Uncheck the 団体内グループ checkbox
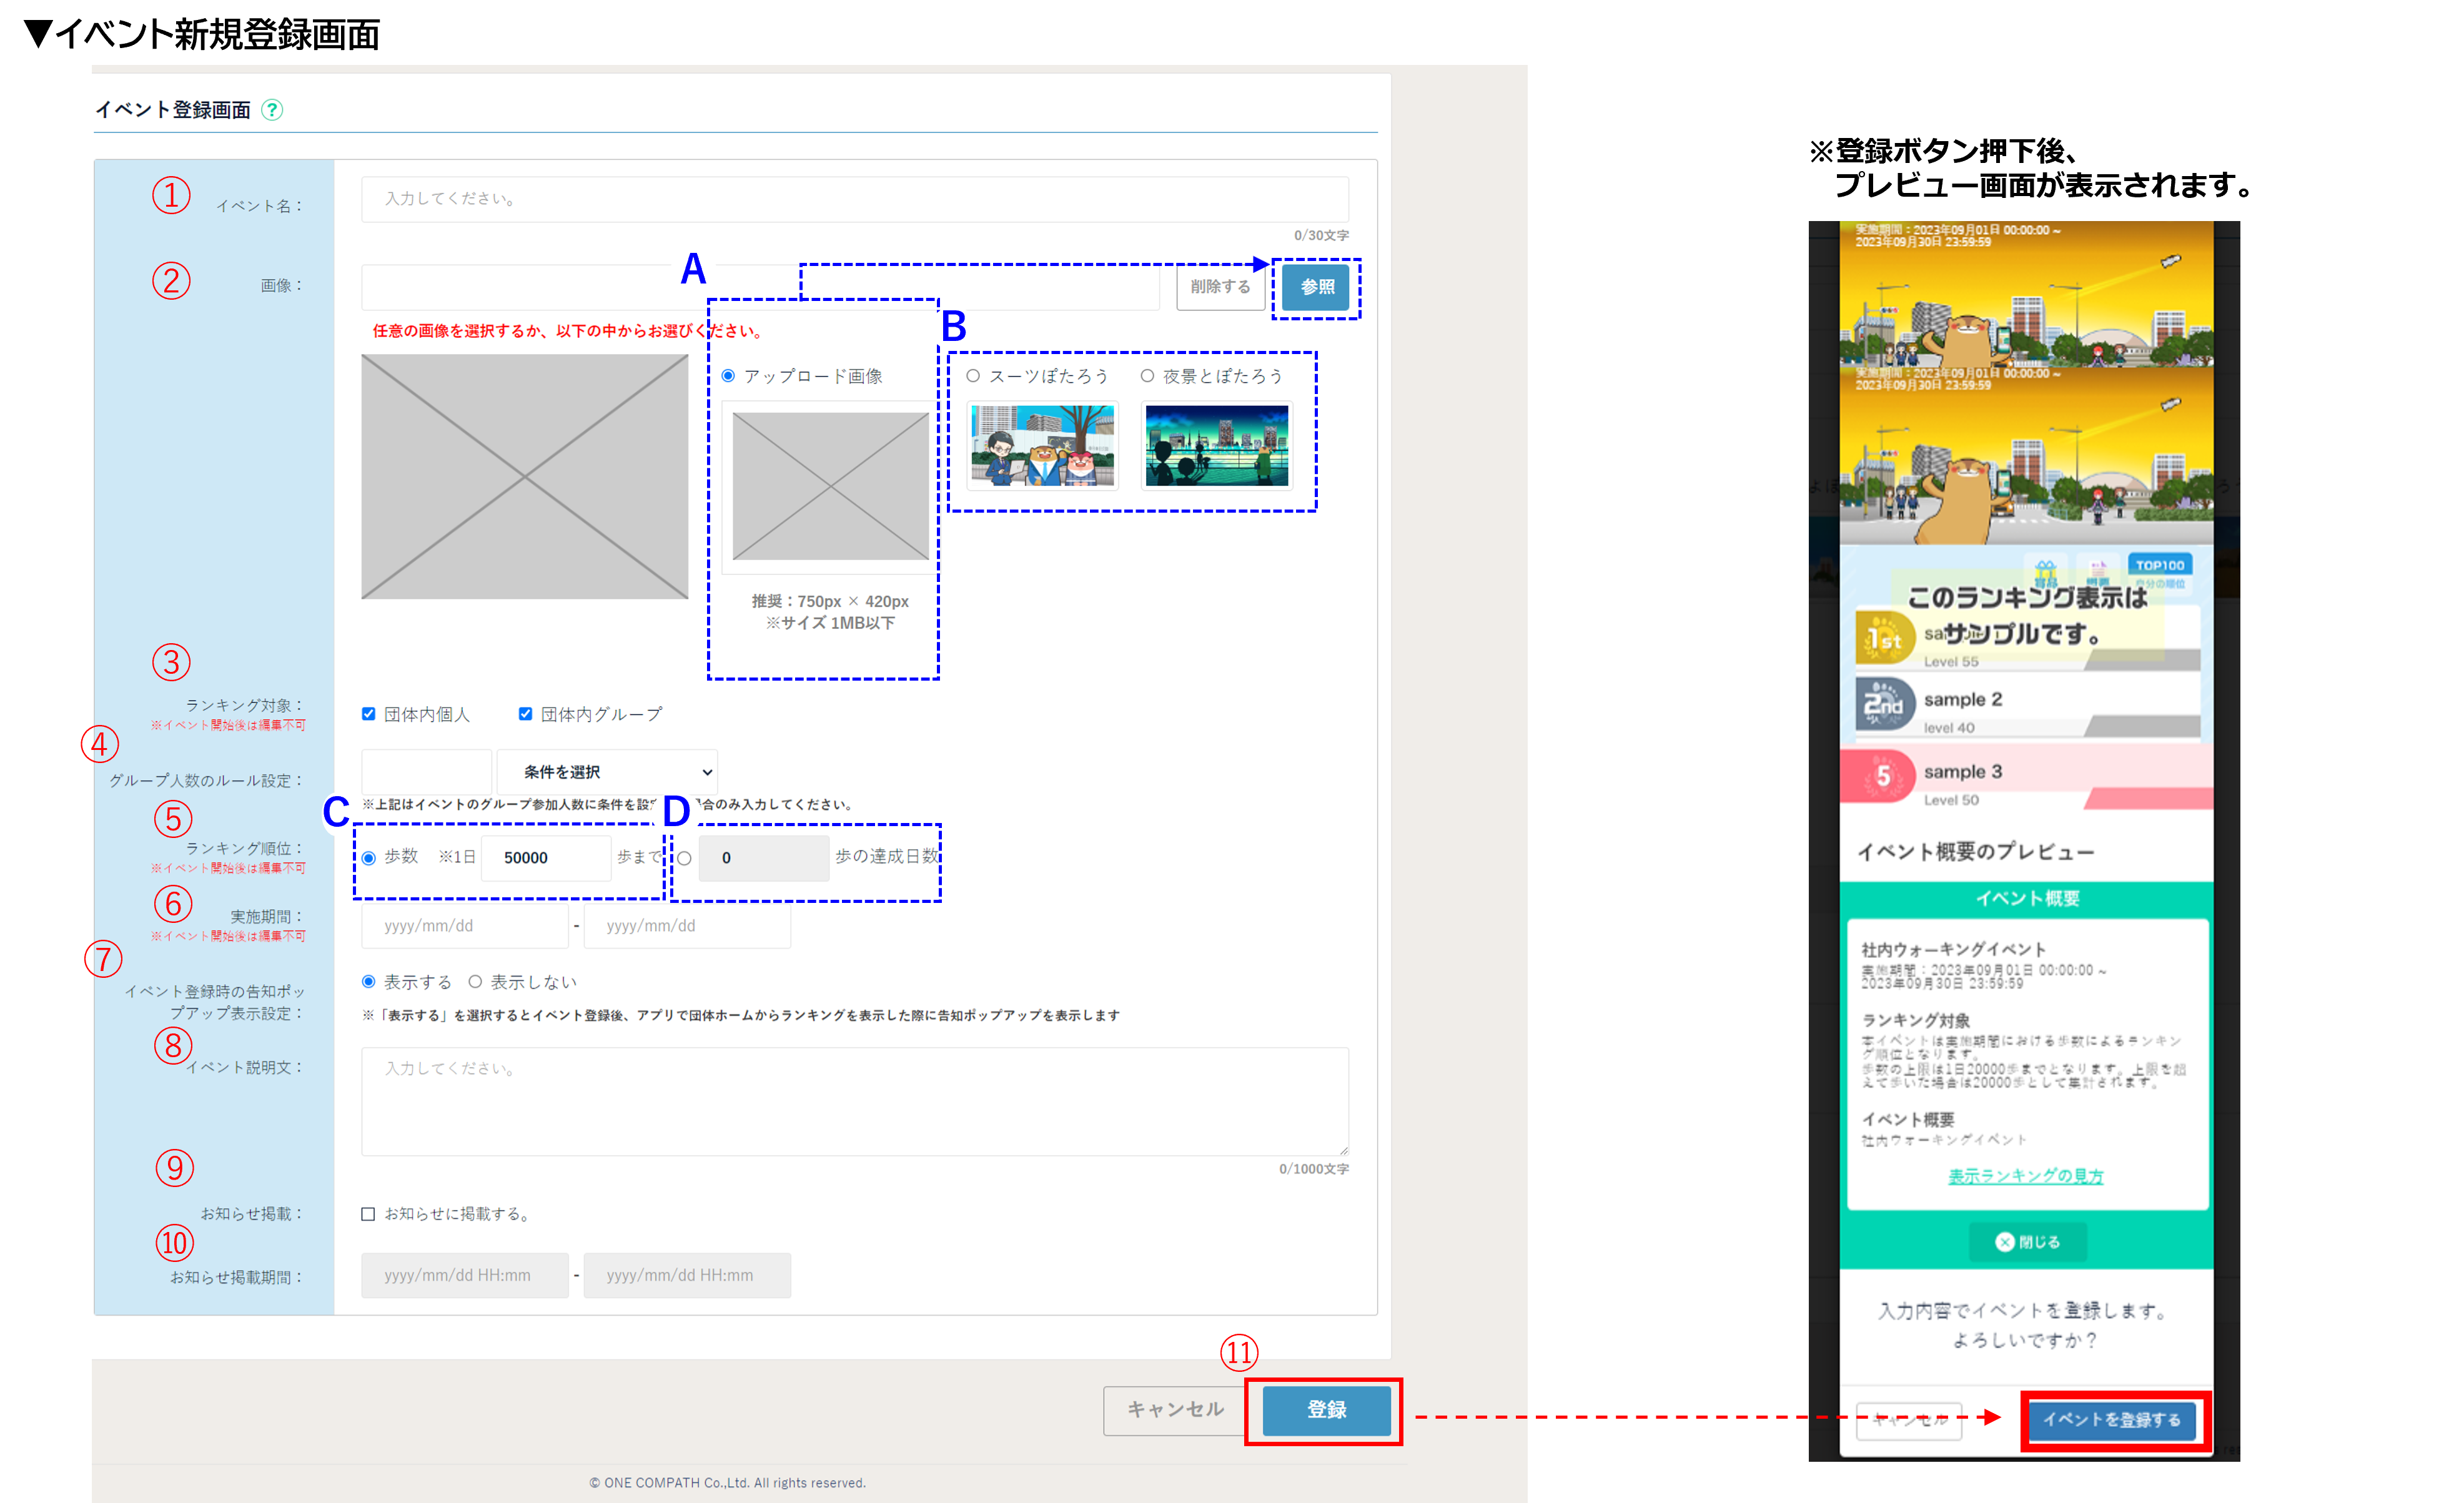The width and height of the screenshot is (2464, 1503). [525, 714]
